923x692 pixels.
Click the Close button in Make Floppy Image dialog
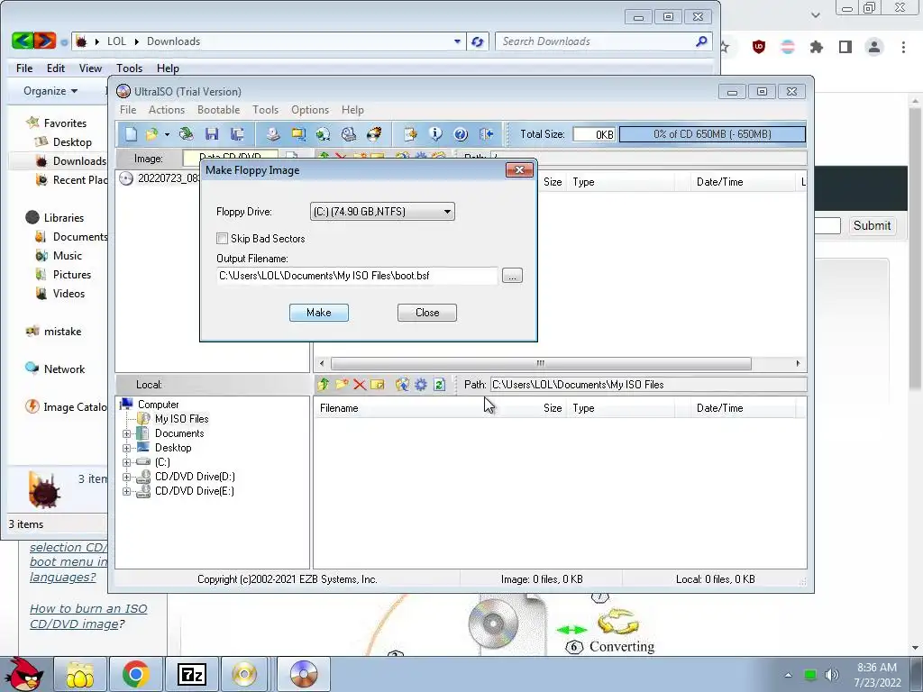426,313
